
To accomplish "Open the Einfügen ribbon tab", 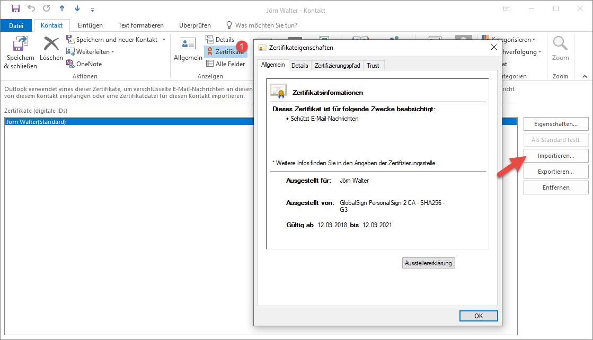I will pyautogui.click(x=90, y=25).
